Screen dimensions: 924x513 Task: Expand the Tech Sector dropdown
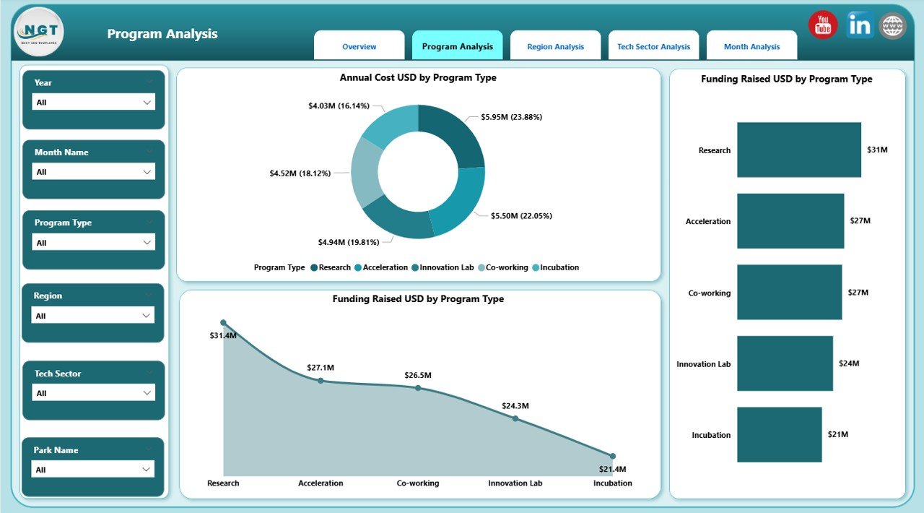[94, 393]
